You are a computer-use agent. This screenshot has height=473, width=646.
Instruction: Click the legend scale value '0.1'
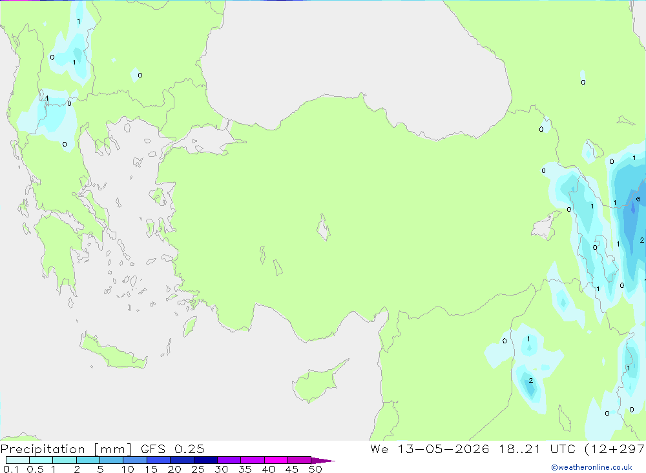(x=11, y=469)
